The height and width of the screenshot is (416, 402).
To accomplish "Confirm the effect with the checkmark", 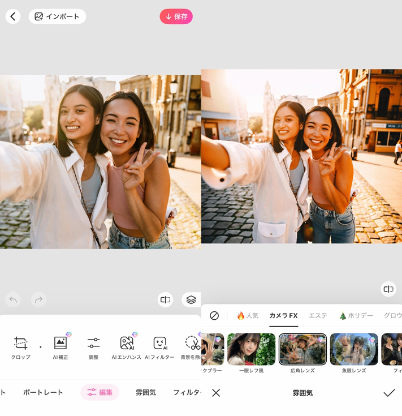I will click(x=389, y=393).
